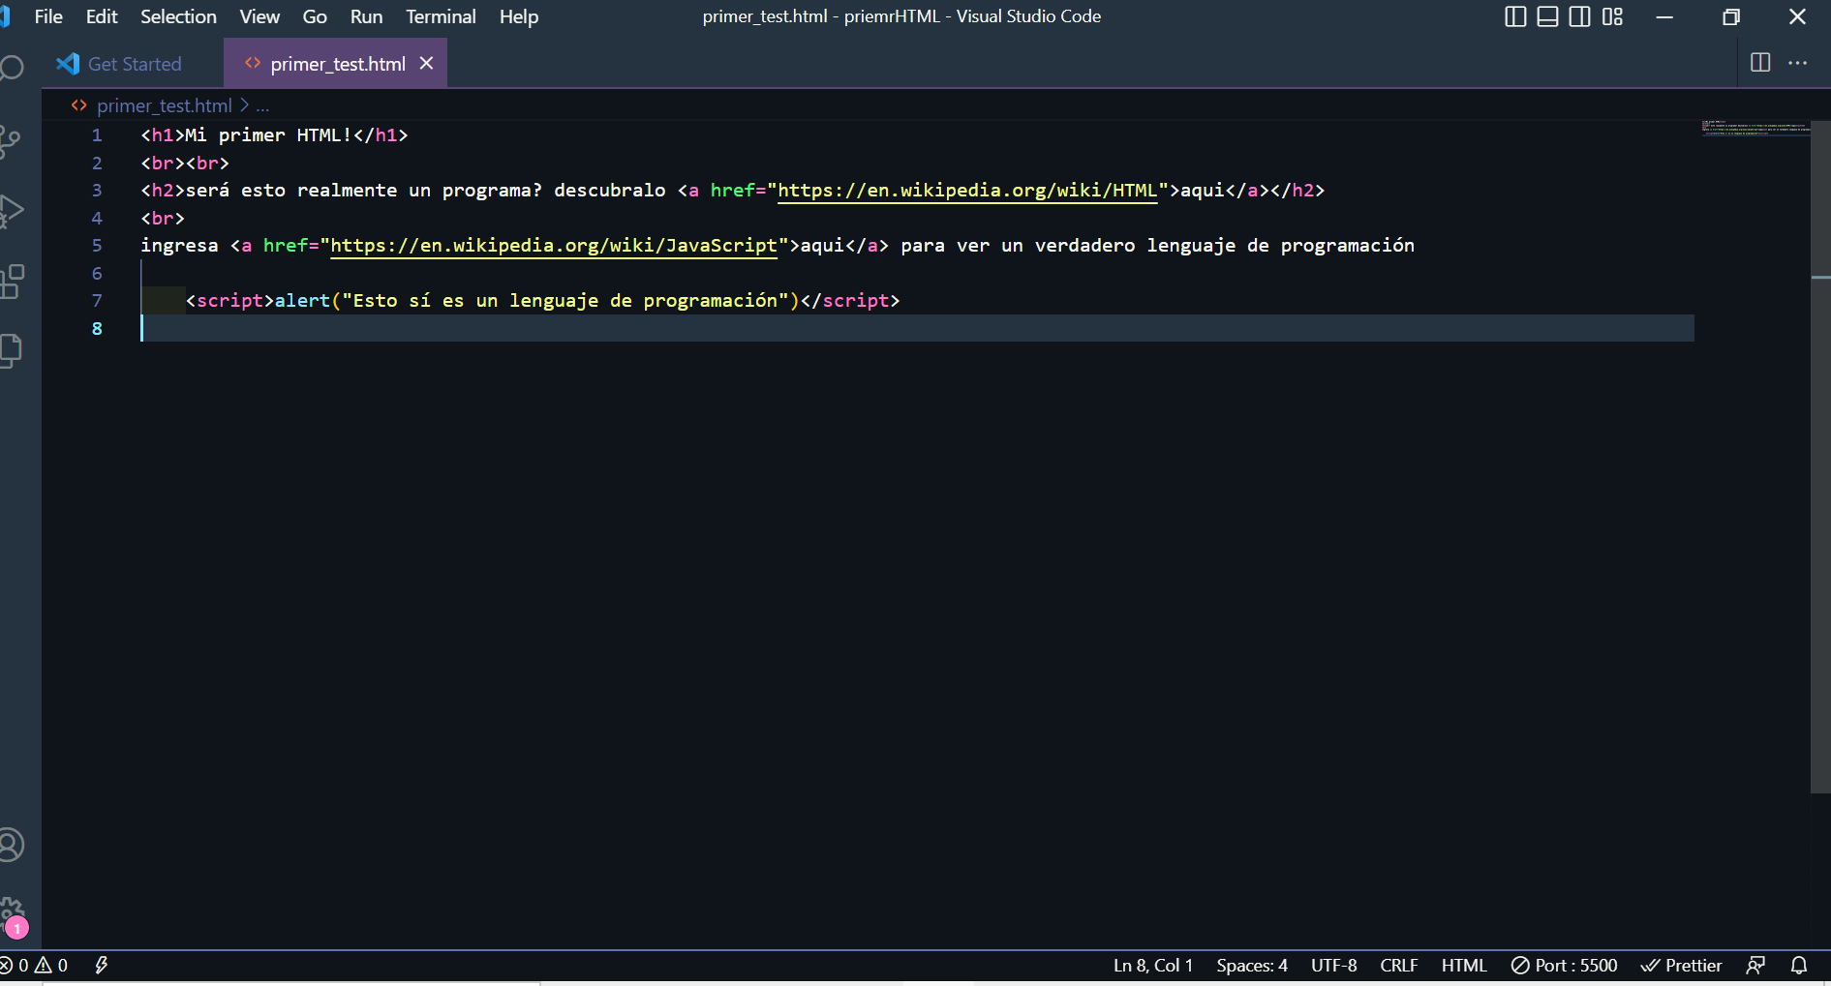
Task: Open the Source Control view
Action: tap(11, 141)
